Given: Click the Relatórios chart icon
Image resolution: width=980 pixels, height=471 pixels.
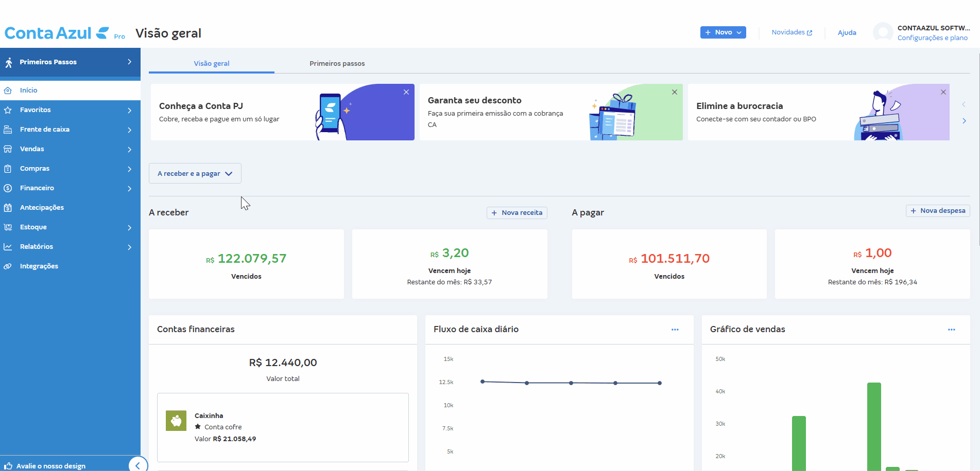Looking at the screenshot, I should click(8, 247).
